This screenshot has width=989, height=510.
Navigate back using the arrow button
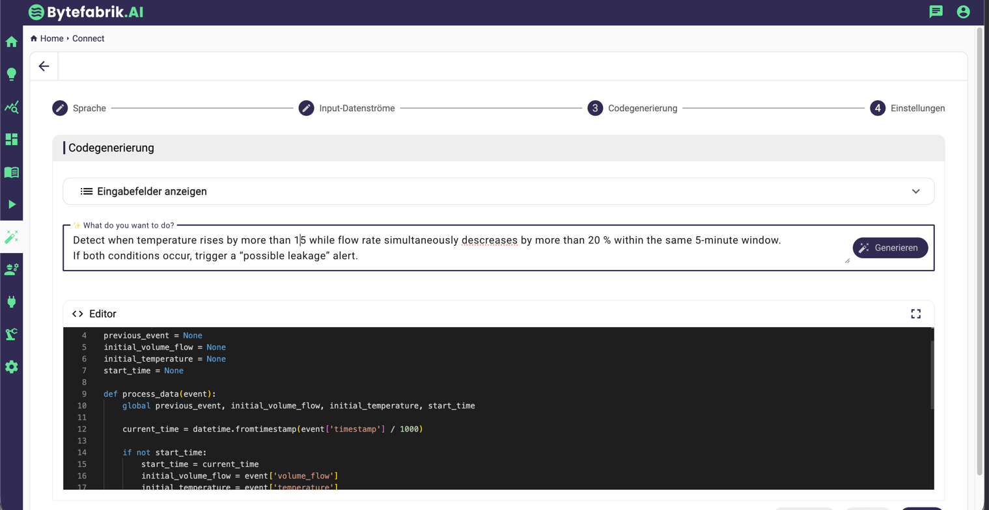[44, 66]
